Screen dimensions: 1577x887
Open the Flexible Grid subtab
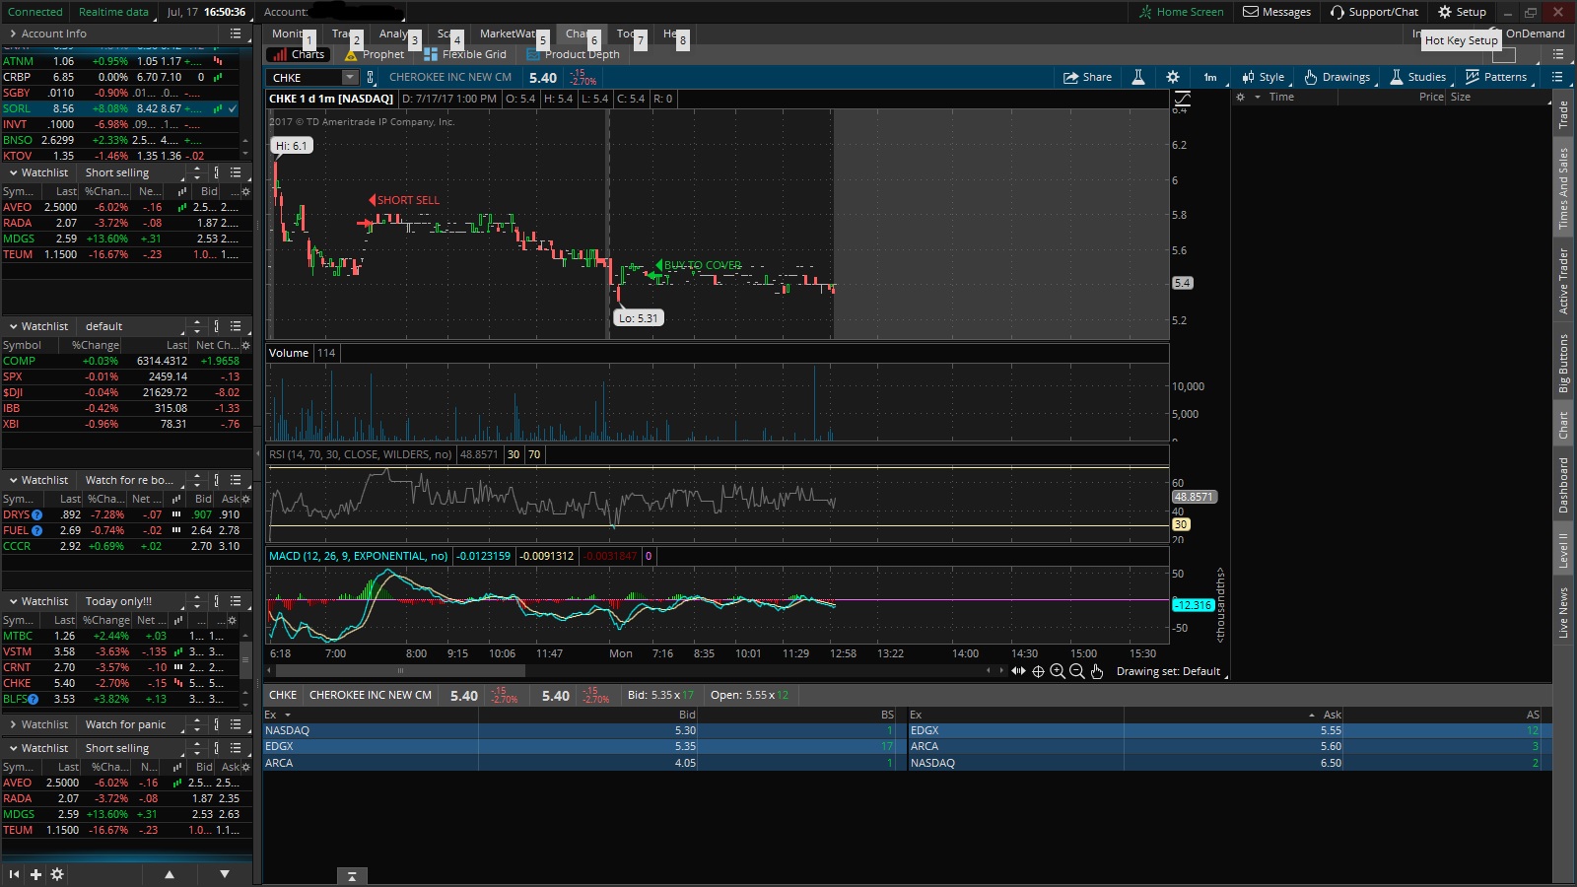tap(465, 54)
